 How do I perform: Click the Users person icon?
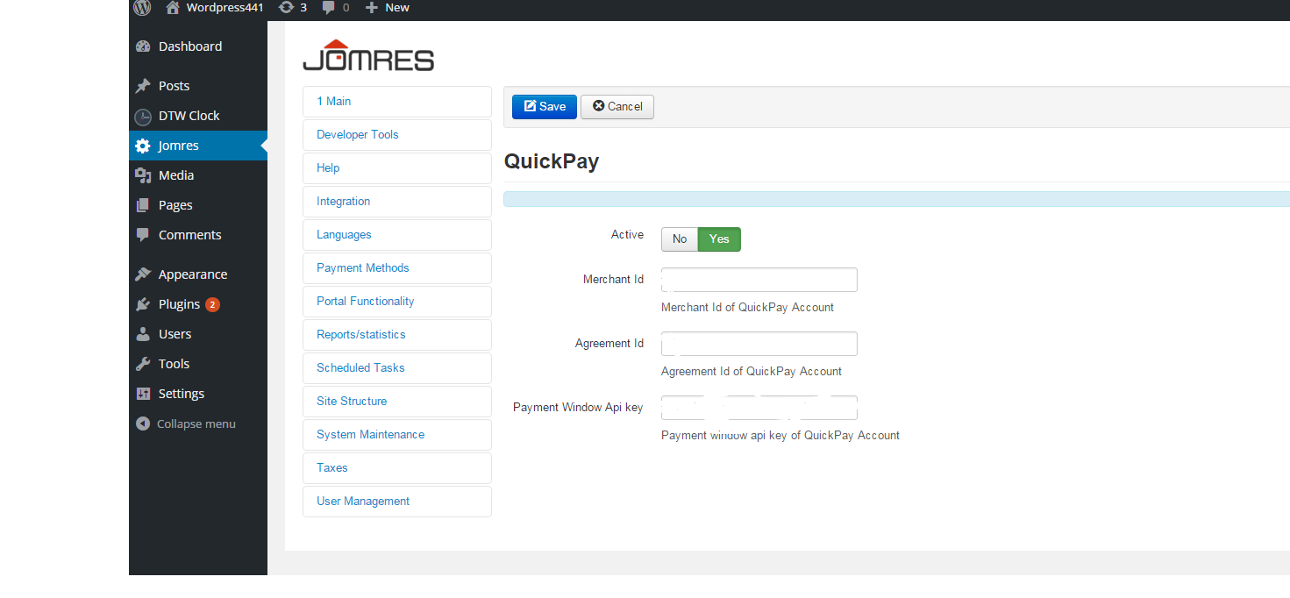click(143, 334)
